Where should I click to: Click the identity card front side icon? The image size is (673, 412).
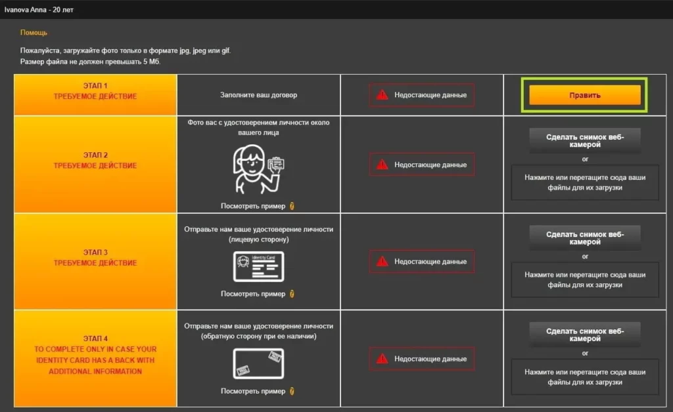pyautogui.click(x=258, y=266)
